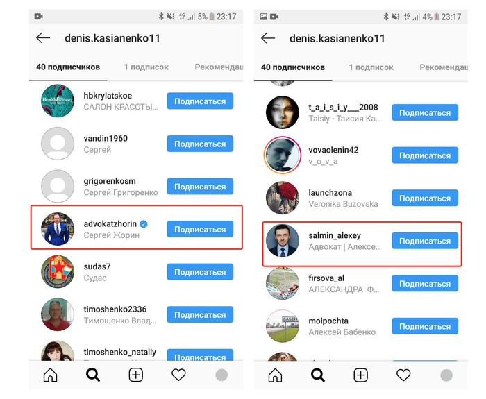Open home icon in right bottom bar
Image resolution: width=486 pixels, height=399 pixels.
tap(275, 375)
